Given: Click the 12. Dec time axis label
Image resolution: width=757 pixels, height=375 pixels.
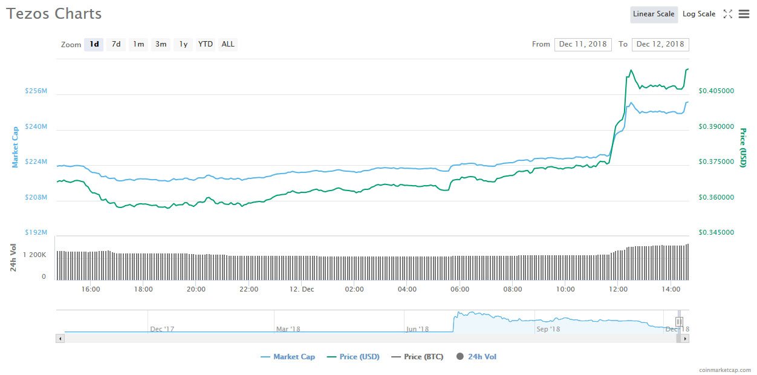Looking at the screenshot, I should (x=301, y=289).
